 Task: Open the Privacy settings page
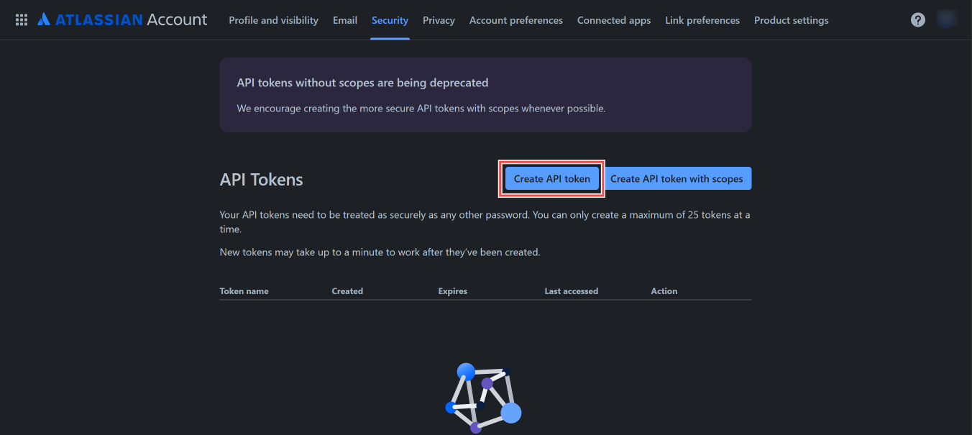[x=439, y=20]
